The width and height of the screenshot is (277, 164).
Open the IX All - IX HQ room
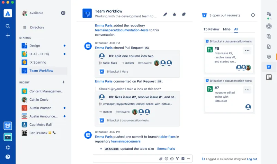pos(43,54)
